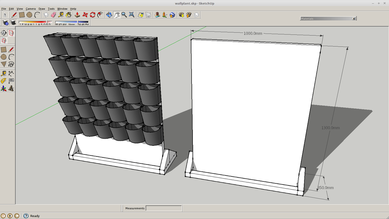Open the Camera menu
Image resolution: width=389 pixels, height=219 pixels.
[31, 9]
